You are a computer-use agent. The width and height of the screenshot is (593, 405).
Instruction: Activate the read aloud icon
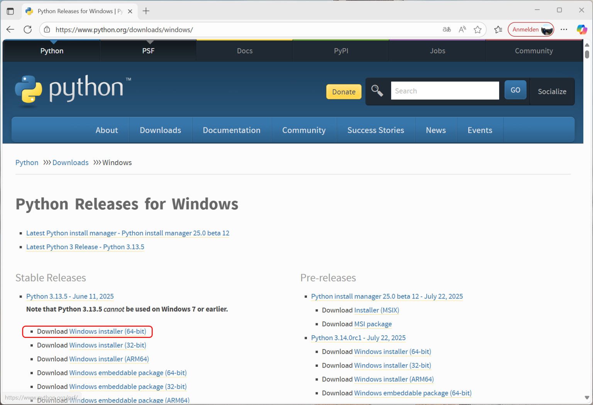click(x=462, y=29)
